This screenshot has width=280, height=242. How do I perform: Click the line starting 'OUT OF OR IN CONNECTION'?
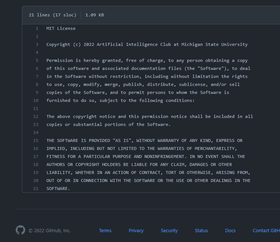[148, 180]
